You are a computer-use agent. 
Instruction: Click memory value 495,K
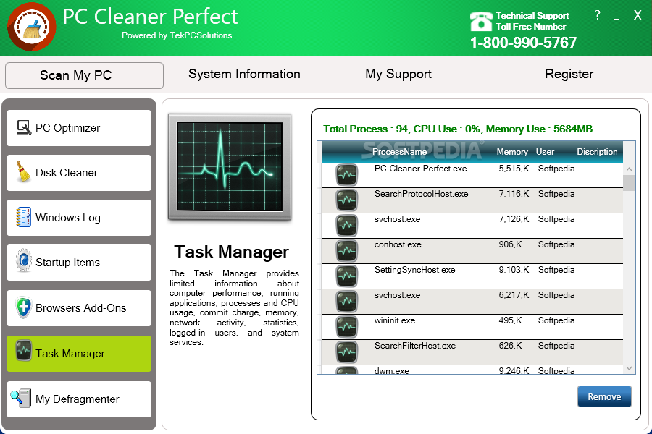[x=510, y=320]
